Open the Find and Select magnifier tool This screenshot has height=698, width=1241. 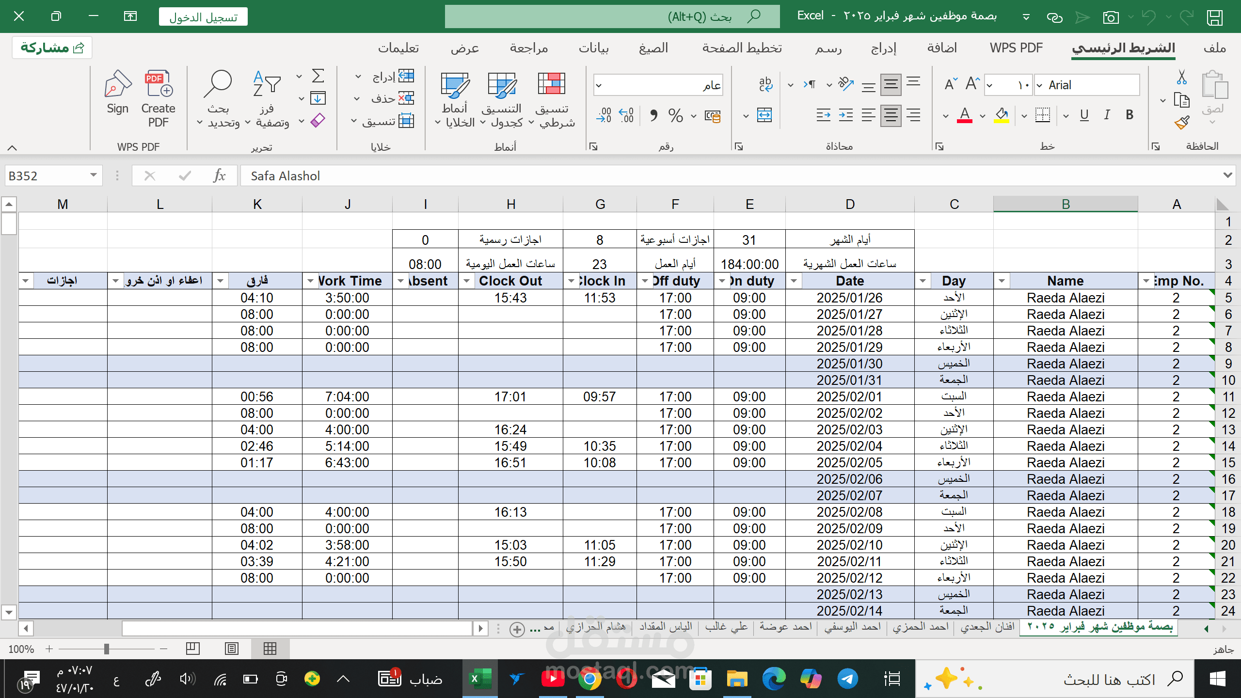218,99
